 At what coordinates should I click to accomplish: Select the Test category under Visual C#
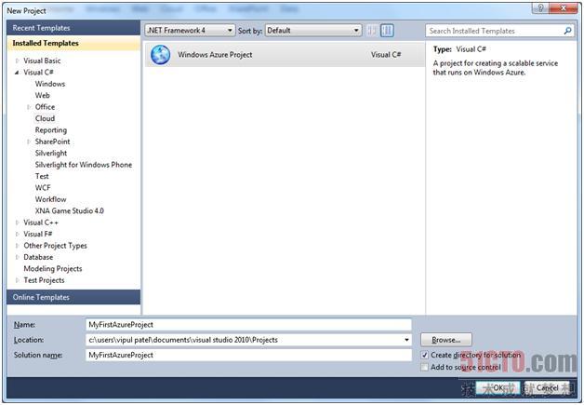coord(42,176)
